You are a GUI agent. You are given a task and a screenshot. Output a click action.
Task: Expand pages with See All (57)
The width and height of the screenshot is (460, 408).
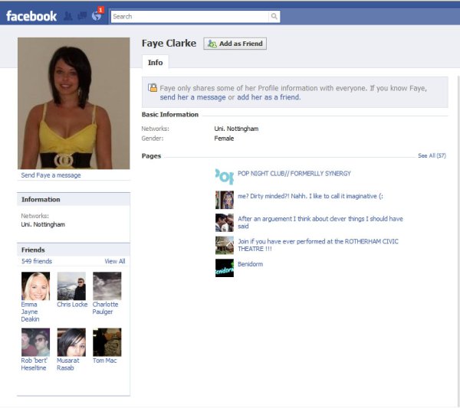(x=432, y=155)
